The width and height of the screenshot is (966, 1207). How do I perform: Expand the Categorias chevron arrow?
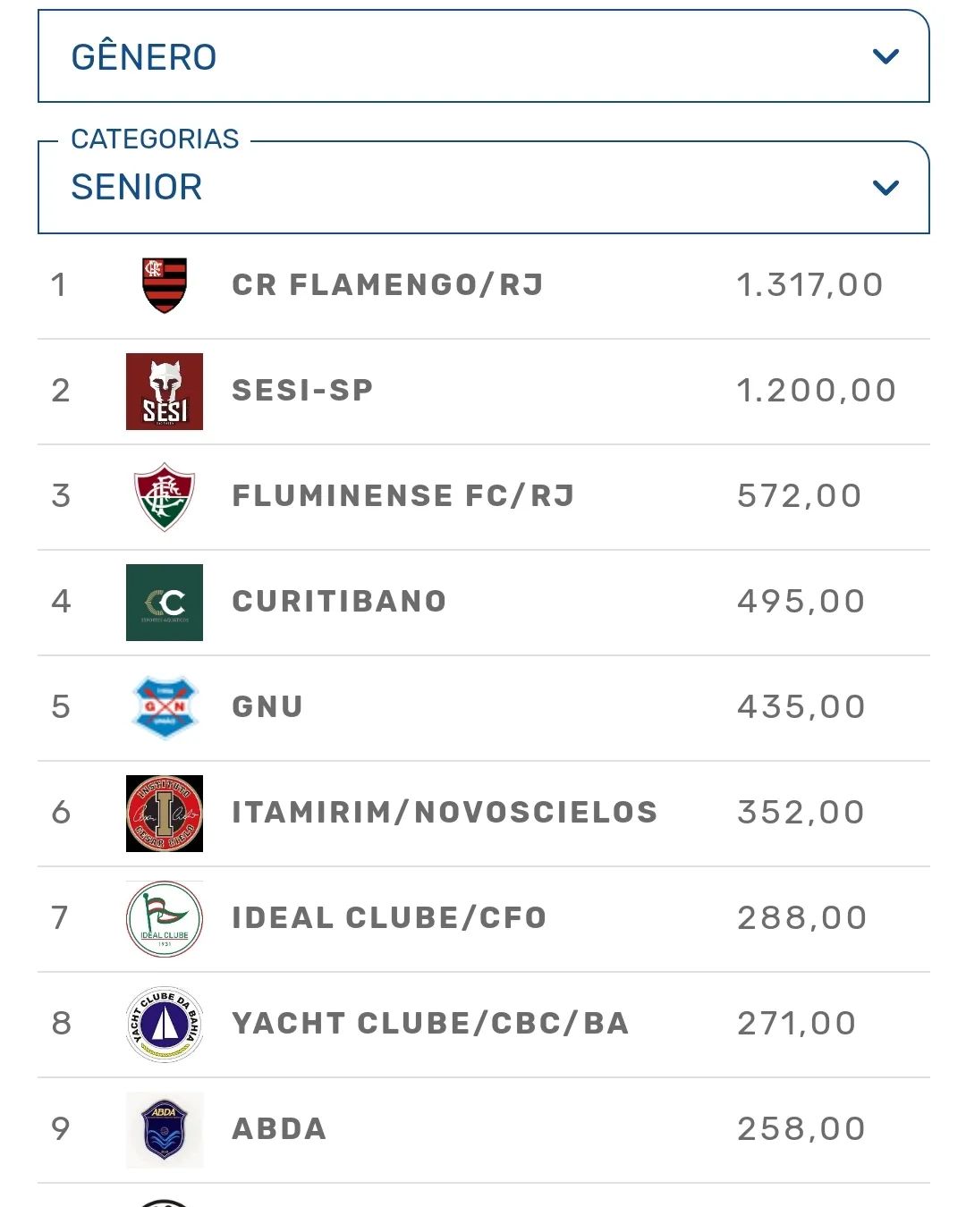pyautogui.click(x=885, y=188)
